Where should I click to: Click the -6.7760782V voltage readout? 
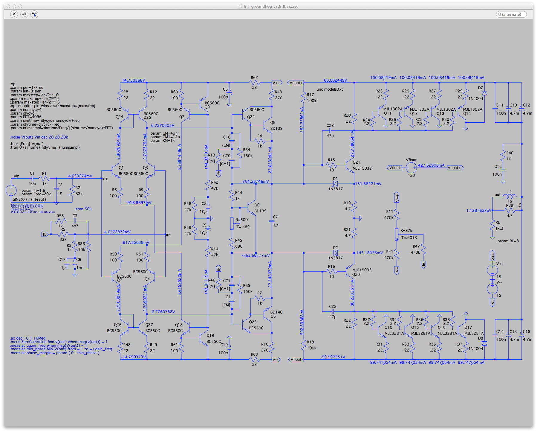[x=163, y=312]
